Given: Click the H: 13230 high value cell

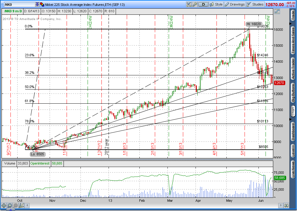Looking at the screenshot, I should 64,11.
